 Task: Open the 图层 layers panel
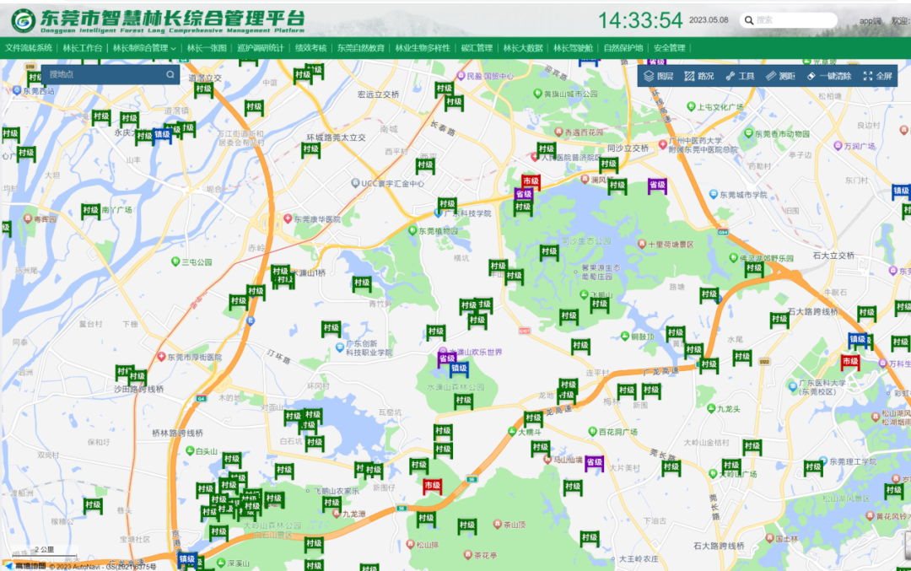[658, 76]
